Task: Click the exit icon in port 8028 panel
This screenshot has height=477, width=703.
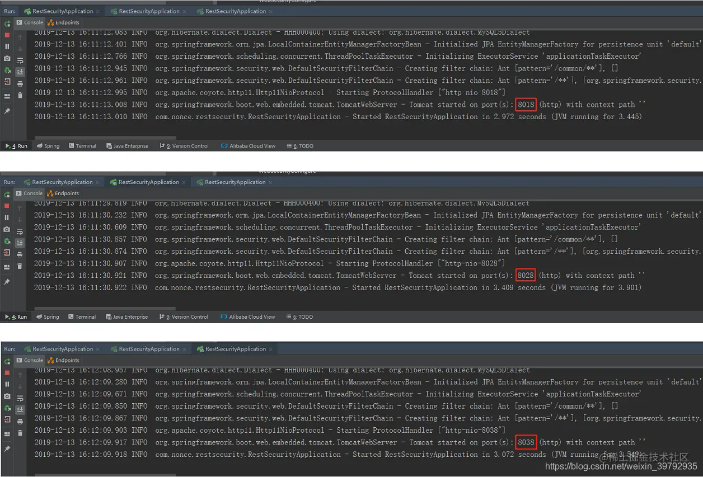Action: point(7,252)
